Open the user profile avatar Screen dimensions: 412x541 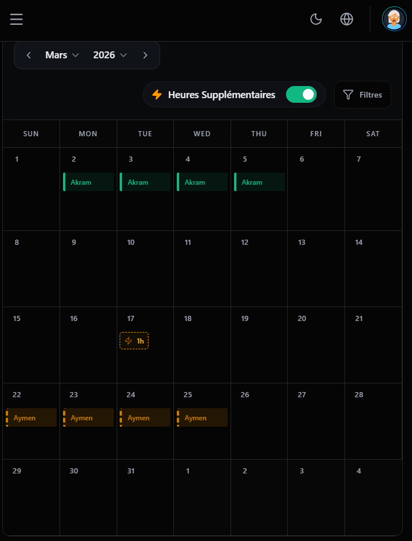(394, 19)
